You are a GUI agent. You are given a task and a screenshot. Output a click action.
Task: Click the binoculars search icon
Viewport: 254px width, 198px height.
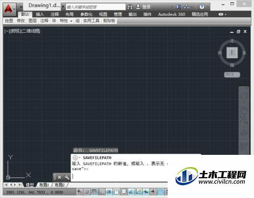pyautogui.click(x=130, y=7)
